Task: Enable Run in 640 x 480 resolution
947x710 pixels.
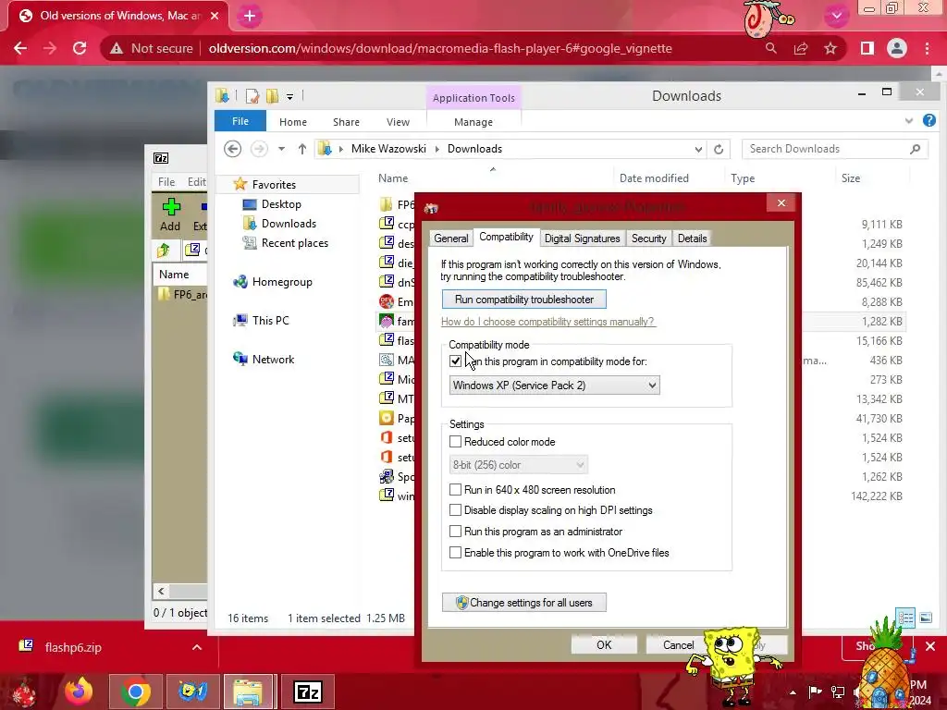Action: point(455,490)
